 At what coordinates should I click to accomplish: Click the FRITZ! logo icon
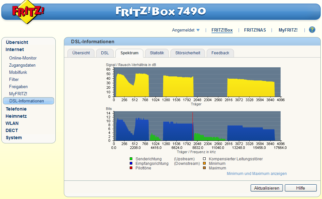(28, 12)
